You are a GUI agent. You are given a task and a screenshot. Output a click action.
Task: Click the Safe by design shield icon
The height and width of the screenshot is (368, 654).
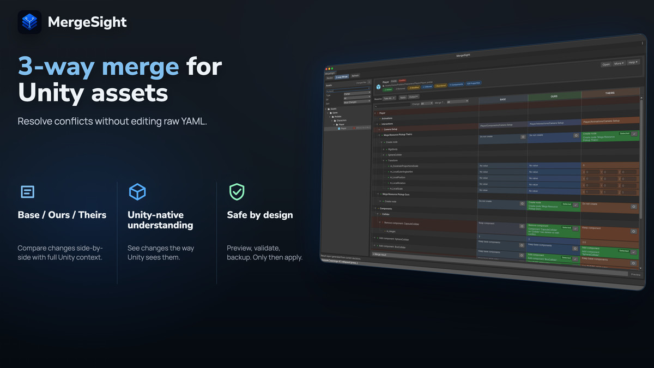(237, 192)
